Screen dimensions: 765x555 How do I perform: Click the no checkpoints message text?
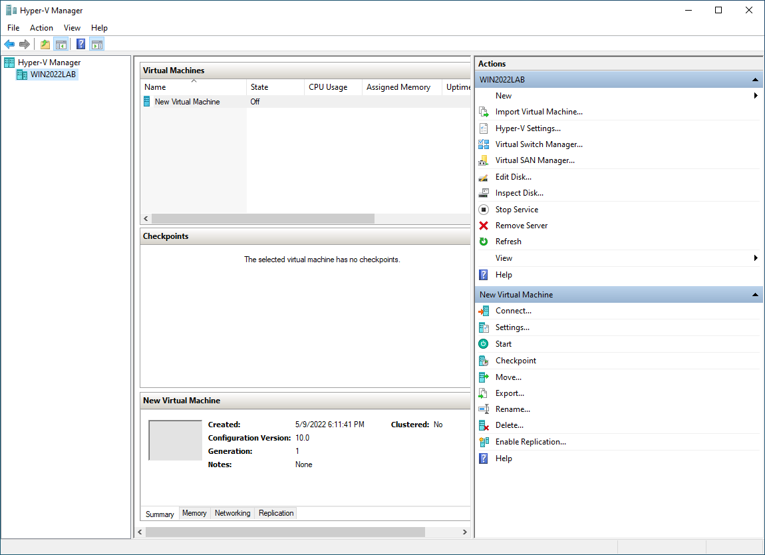322,260
